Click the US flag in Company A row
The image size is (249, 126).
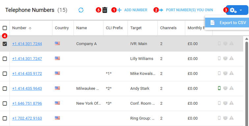tap(57, 43)
